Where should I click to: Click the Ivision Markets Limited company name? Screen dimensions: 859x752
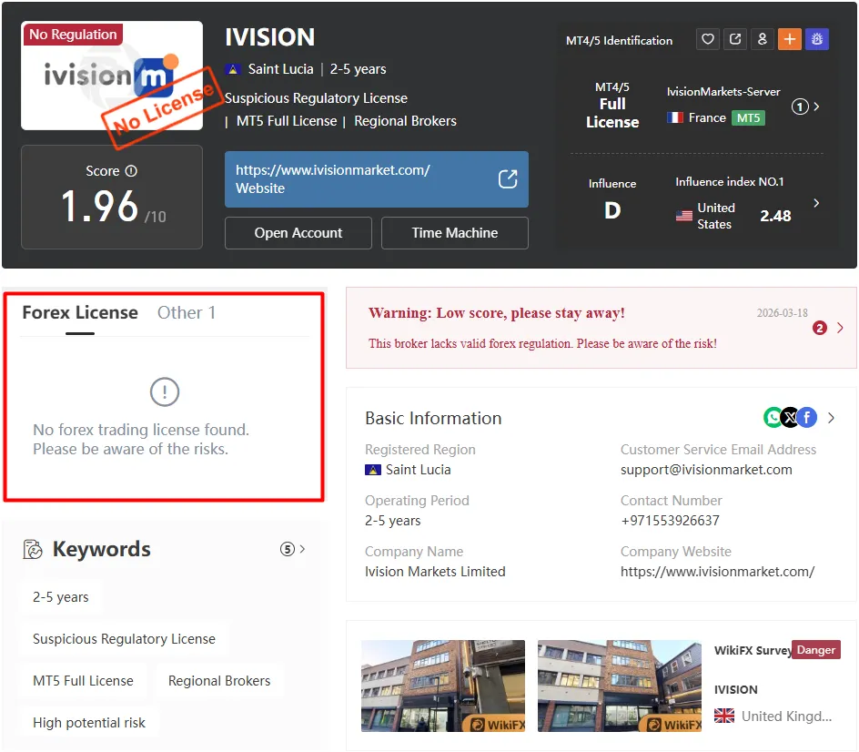click(x=435, y=572)
